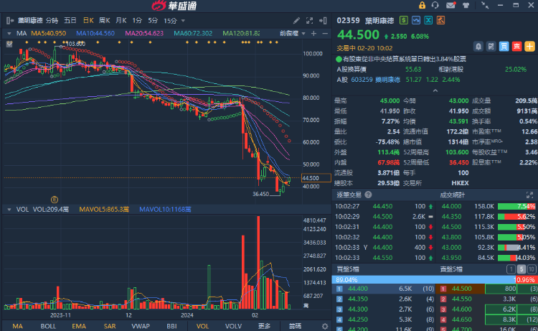Viewport: 538px width, 331px height.
Task: Click bid level 1 price 44.400
Action: point(357,289)
